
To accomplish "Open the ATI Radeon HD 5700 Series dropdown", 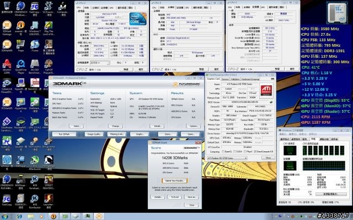I will point(227,158).
